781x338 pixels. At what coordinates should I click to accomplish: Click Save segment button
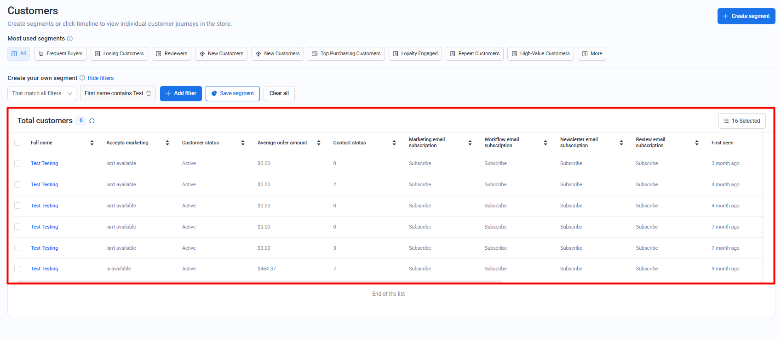coord(232,93)
